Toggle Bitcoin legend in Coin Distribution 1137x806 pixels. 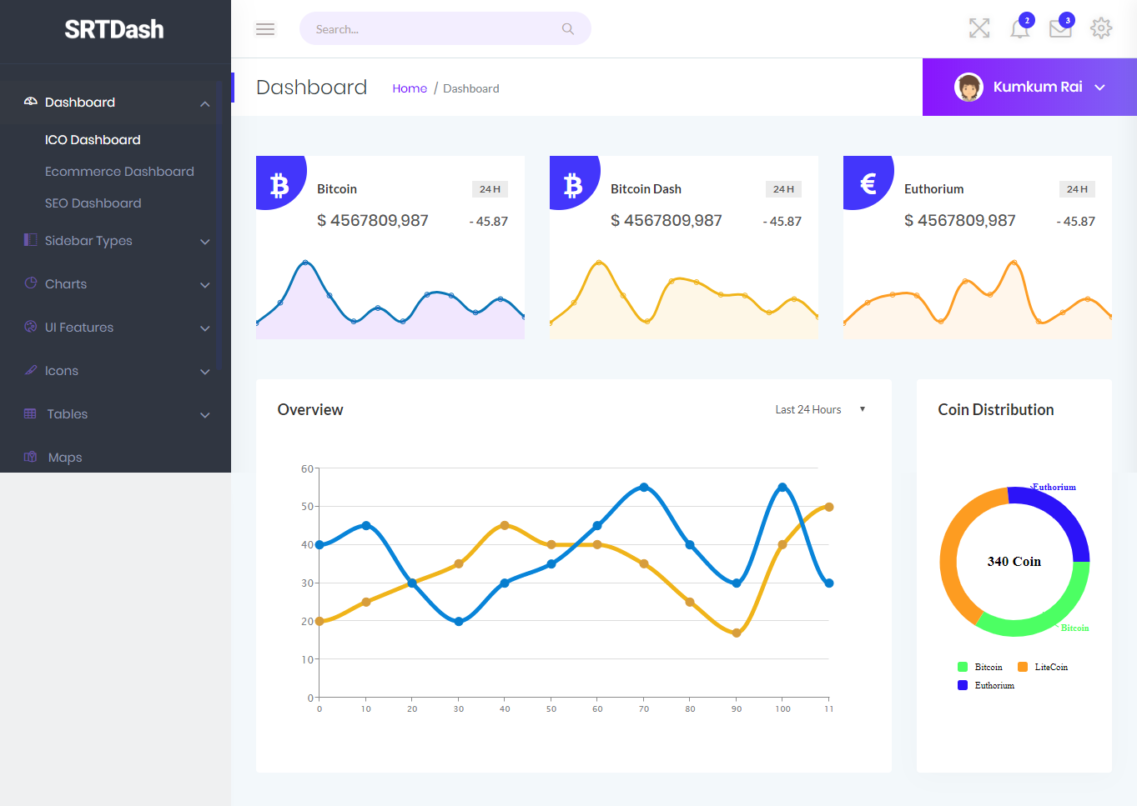tap(980, 667)
